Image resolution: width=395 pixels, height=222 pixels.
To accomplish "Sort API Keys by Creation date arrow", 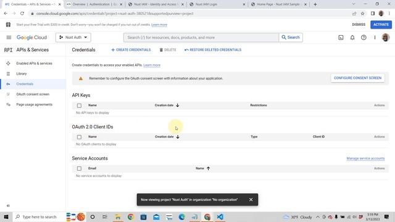I will click(x=178, y=105).
